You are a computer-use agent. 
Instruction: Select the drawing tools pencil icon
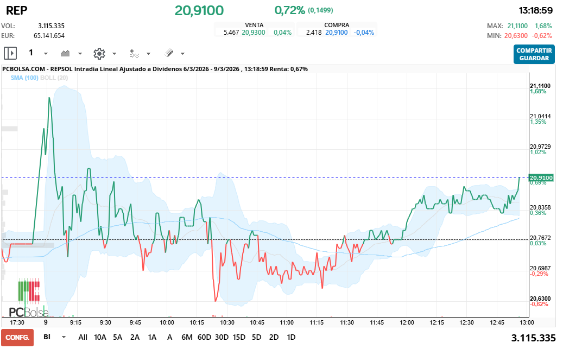[169, 53]
